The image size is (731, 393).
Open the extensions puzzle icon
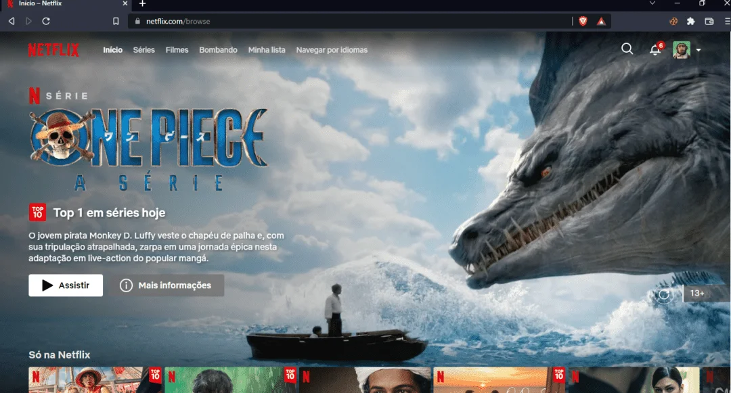(x=691, y=21)
